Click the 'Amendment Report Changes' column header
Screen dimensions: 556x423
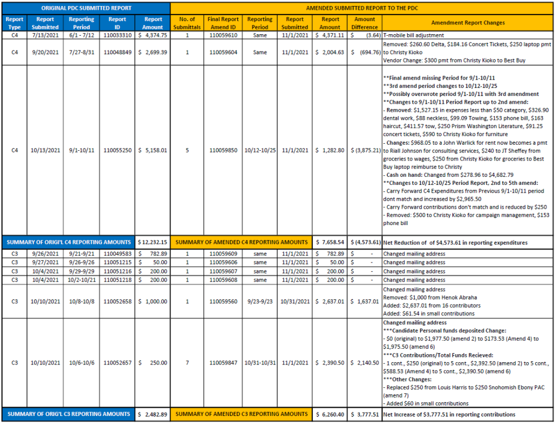coord(468,23)
